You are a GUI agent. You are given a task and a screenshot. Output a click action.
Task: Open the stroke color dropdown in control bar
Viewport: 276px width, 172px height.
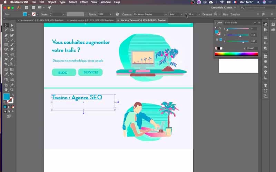tap(37, 14)
